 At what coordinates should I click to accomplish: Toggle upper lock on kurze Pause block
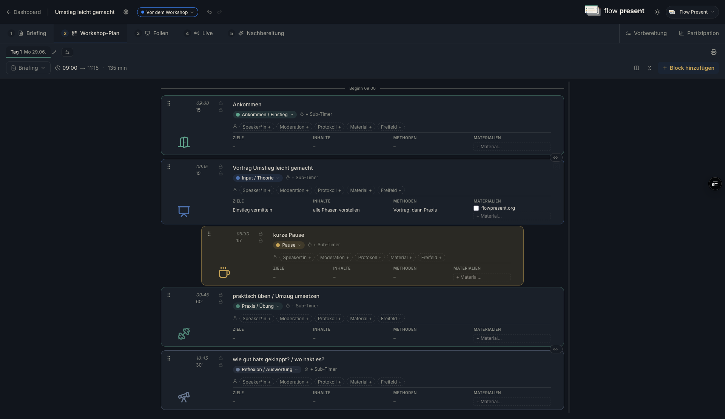coord(261,234)
